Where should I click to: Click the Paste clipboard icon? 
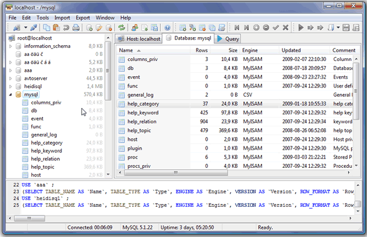(56, 28)
